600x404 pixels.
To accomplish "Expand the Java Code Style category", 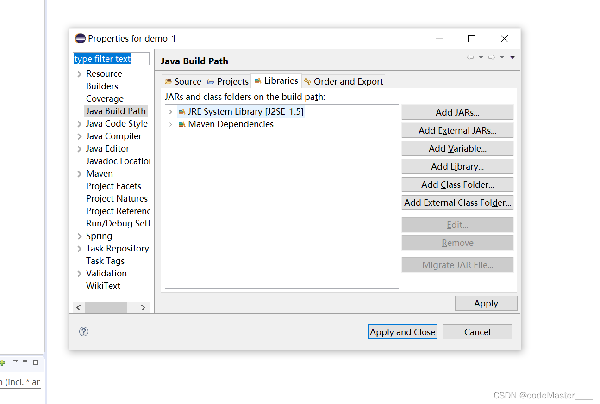I will [80, 124].
